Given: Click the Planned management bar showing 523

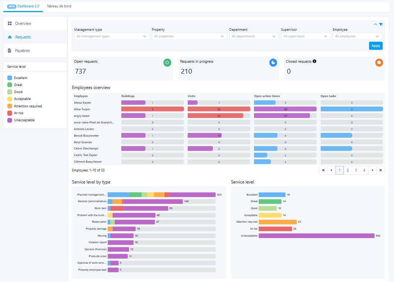Looking at the screenshot, I should click(x=162, y=194).
